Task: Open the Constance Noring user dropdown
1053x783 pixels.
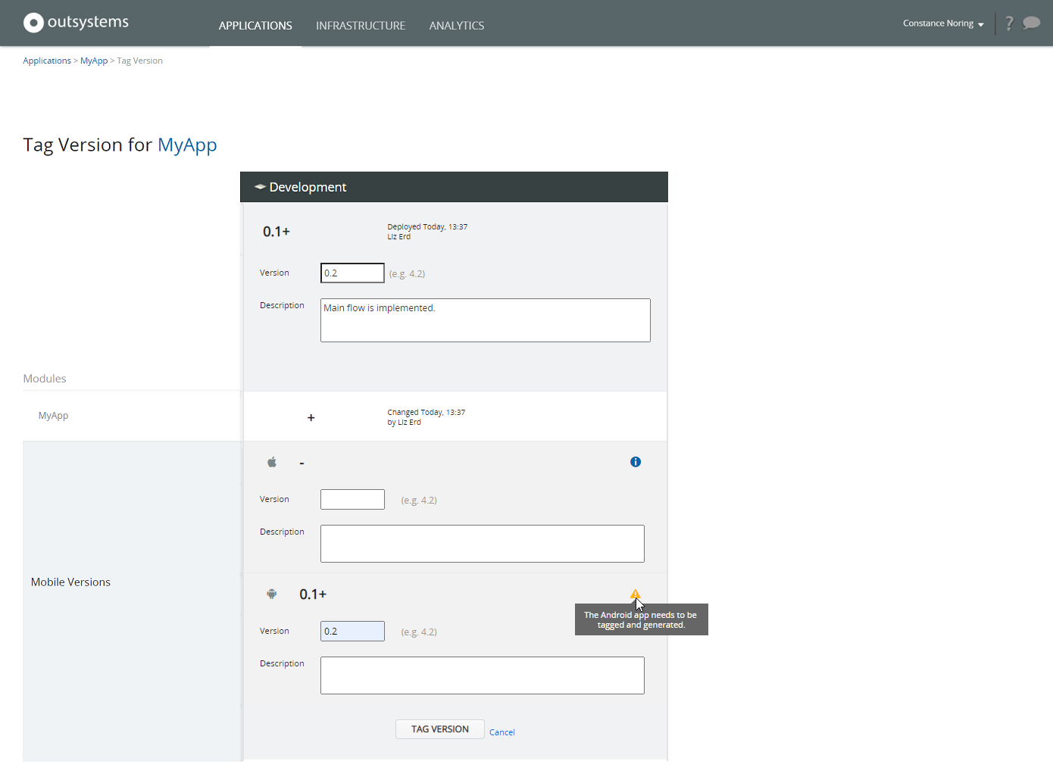Action: [942, 23]
